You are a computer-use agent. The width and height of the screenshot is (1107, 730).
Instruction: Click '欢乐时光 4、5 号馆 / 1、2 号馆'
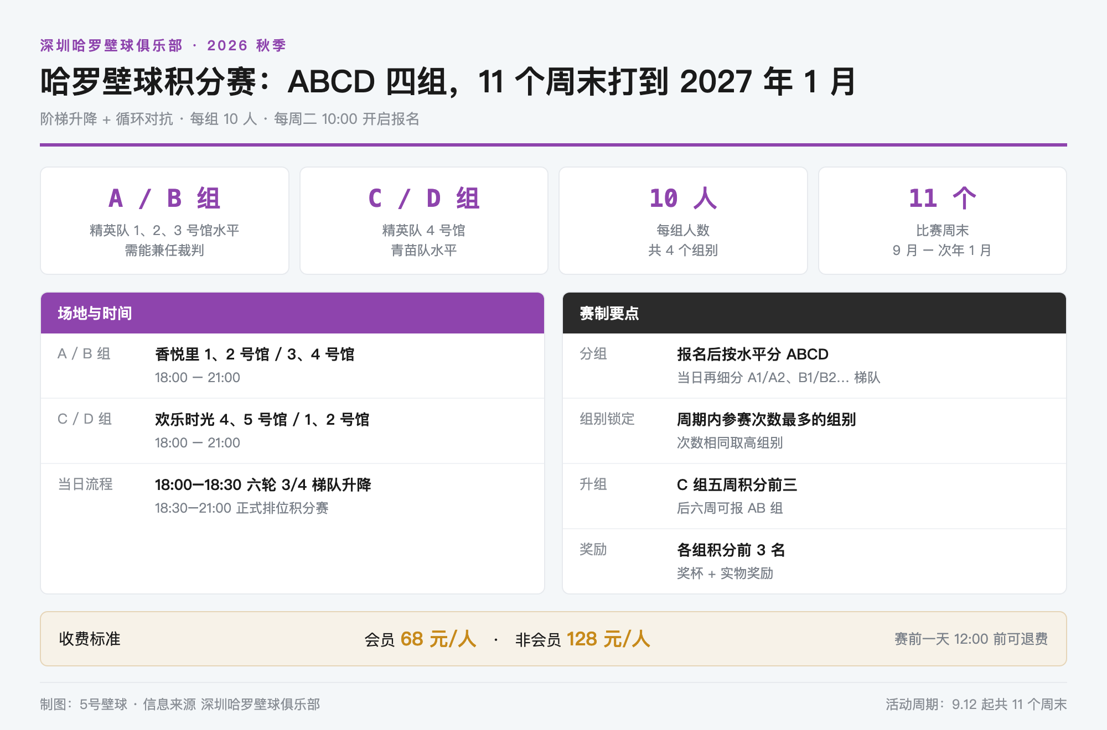click(262, 419)
